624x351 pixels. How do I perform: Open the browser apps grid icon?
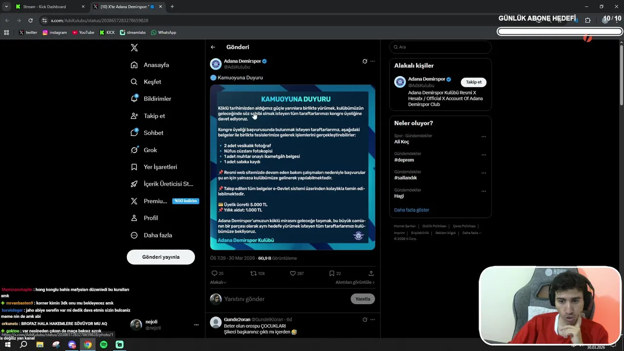coord(6,33)
